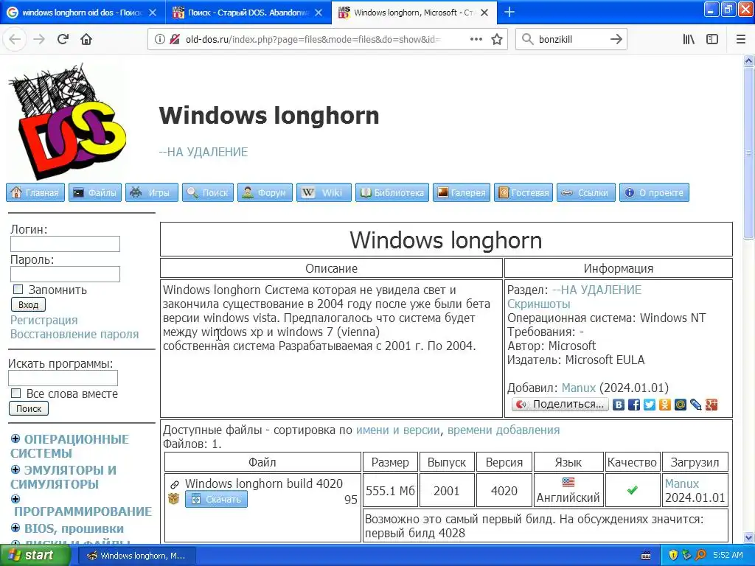Open the Ссылки menu item

coord(586,192)
